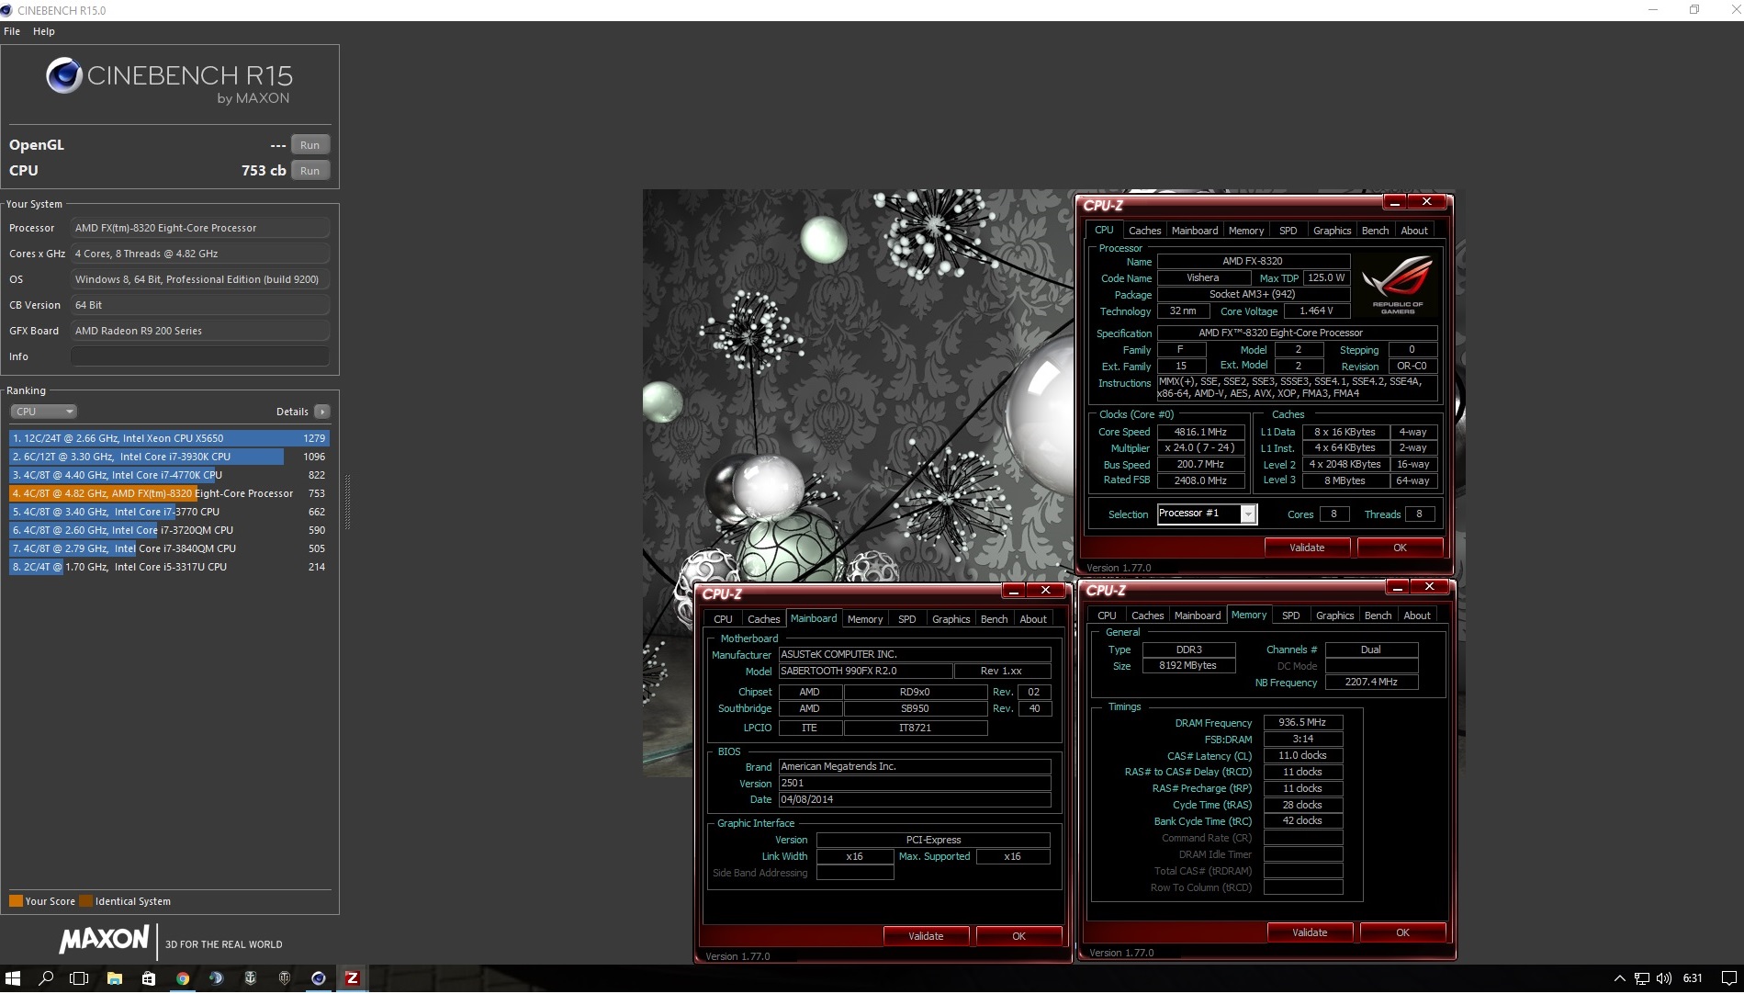Open SPD tab in Memory CPU-Z window
Image resolution: width=1744 pixels, height=994 pixels.
(x=1291, y=616)
